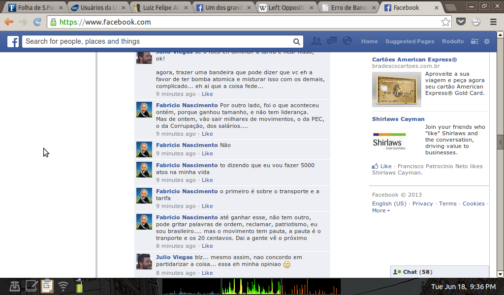Open Cartões American Express ad title
The height and width of the screenshot is (295, 504).
[x=414, y=59]
